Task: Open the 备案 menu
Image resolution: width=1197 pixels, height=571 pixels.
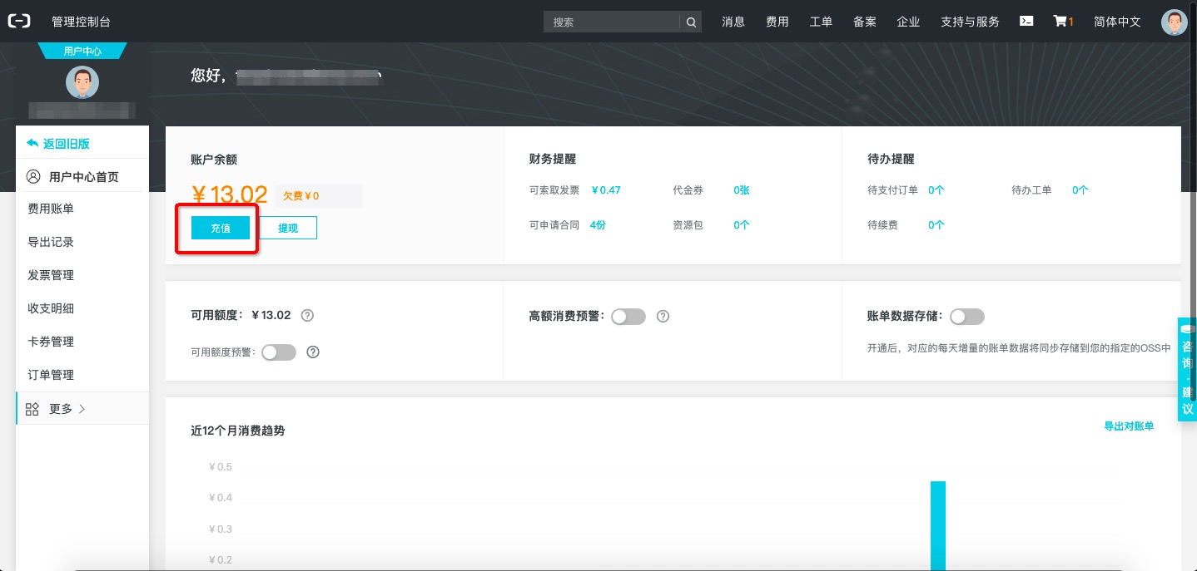Action: [x=865, y=22]
